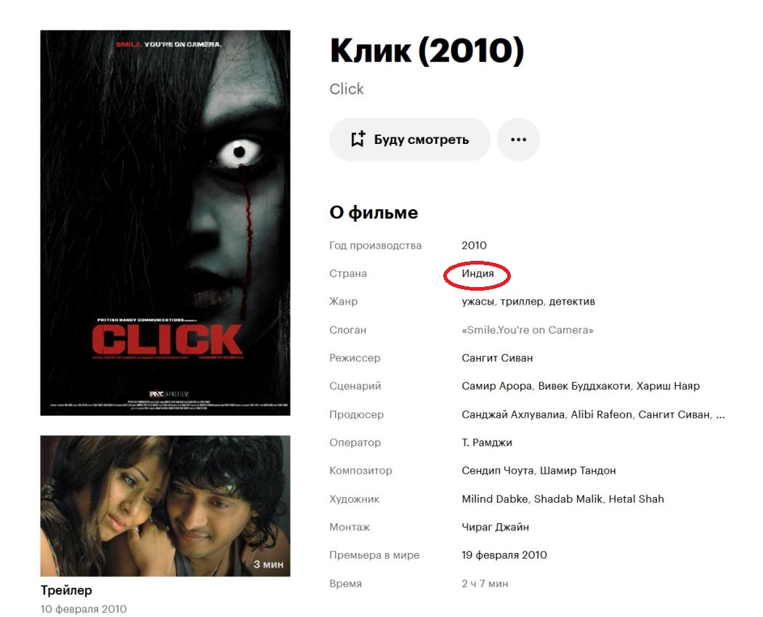Click the bookmark icon in Буду смотреть

tap(358, 139)
